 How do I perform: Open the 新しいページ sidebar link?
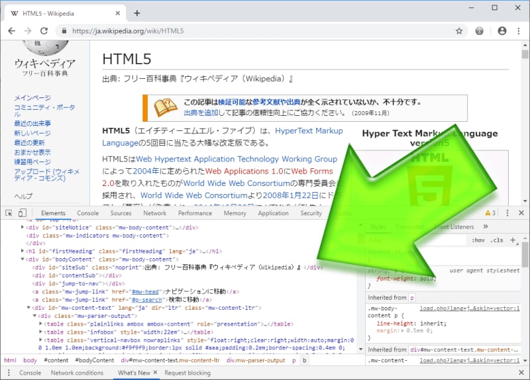[32, 133]
